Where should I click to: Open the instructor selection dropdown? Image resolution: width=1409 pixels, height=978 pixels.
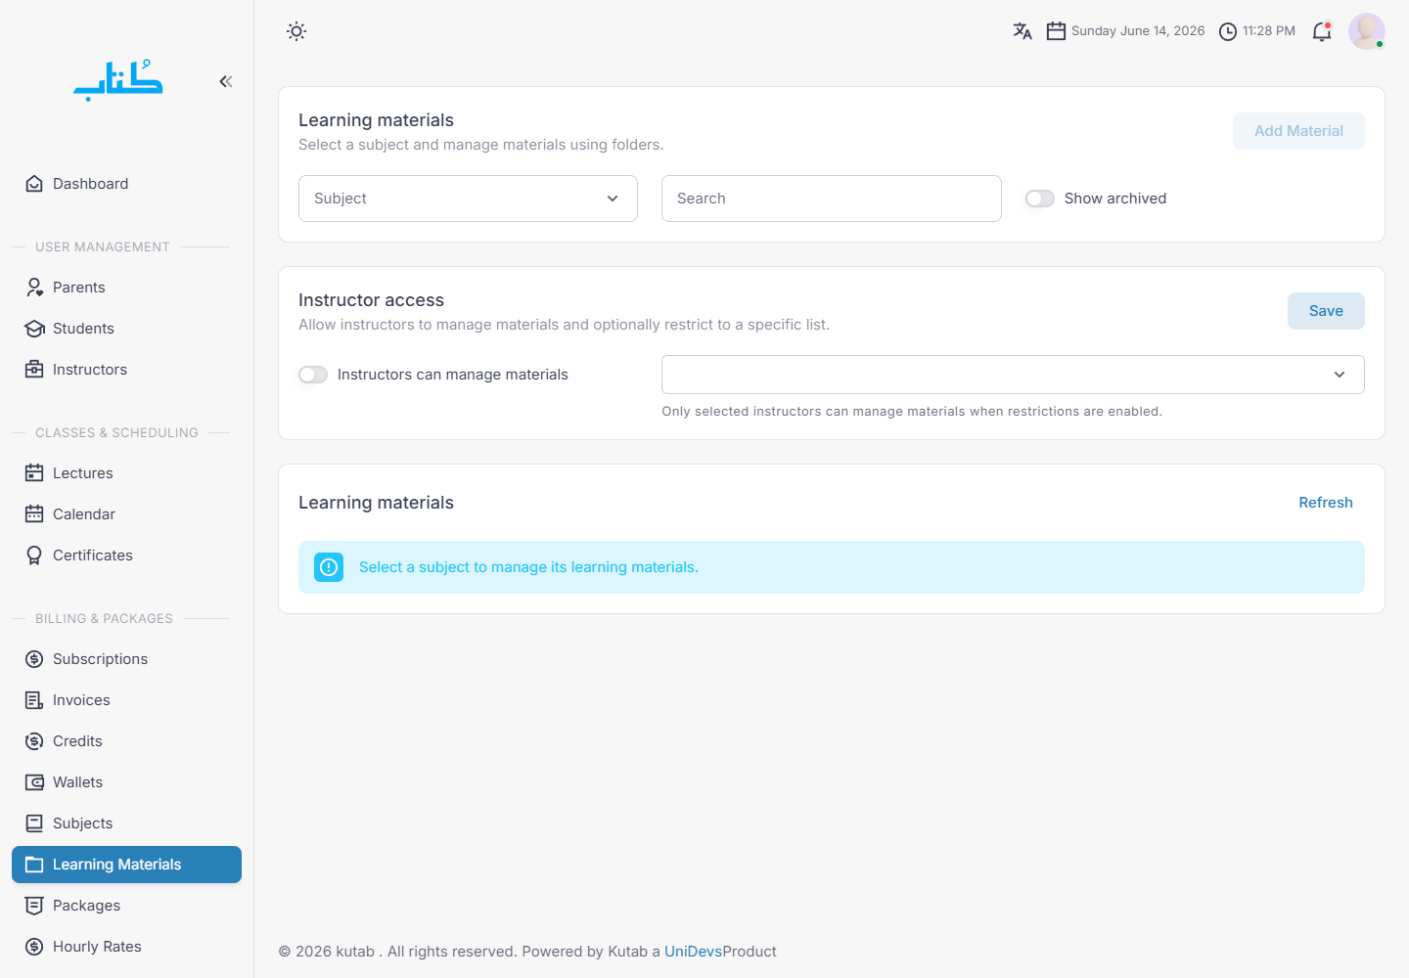pos(1013,375)
